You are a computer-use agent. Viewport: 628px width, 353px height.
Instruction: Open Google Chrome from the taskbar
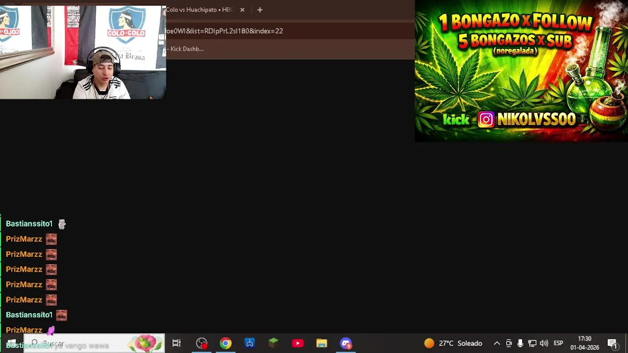pyautogui.click(x=226, y=343)
